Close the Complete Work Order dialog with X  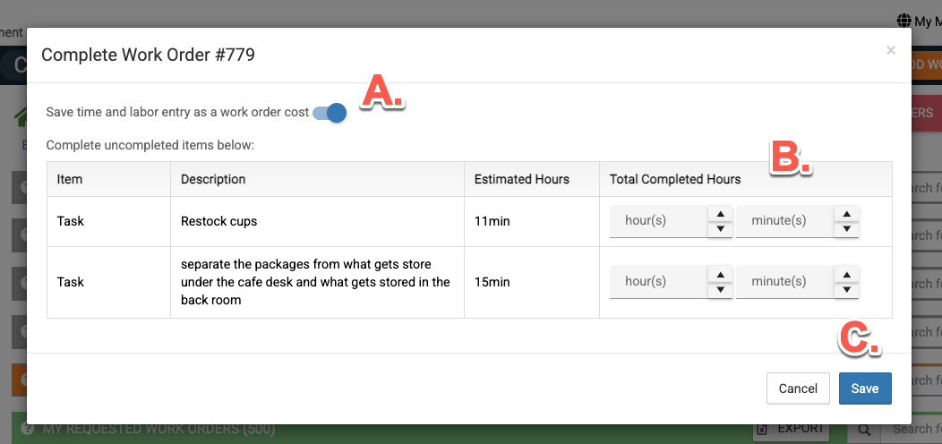[890, 51]
